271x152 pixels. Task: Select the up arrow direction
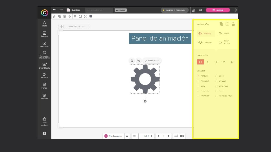click(224, 62)
